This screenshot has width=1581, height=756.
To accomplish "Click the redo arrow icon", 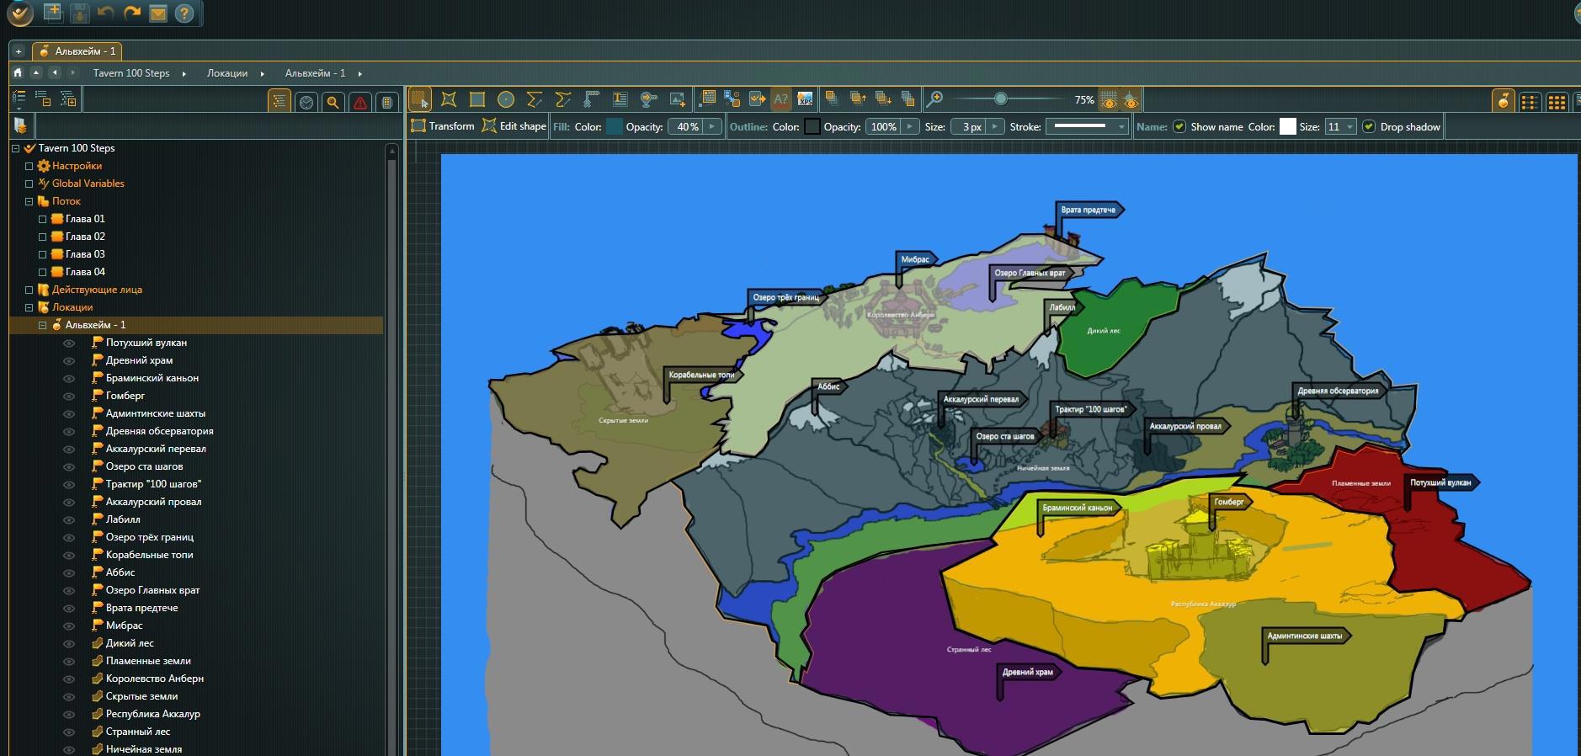I will [x=131, y=13].
